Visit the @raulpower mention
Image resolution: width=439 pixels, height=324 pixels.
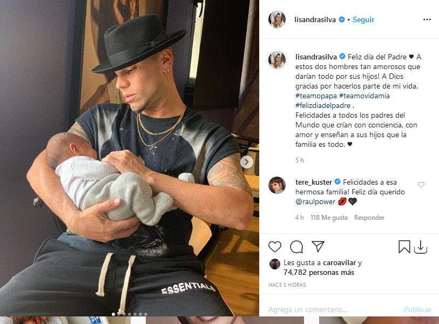(x=315, y=201)
